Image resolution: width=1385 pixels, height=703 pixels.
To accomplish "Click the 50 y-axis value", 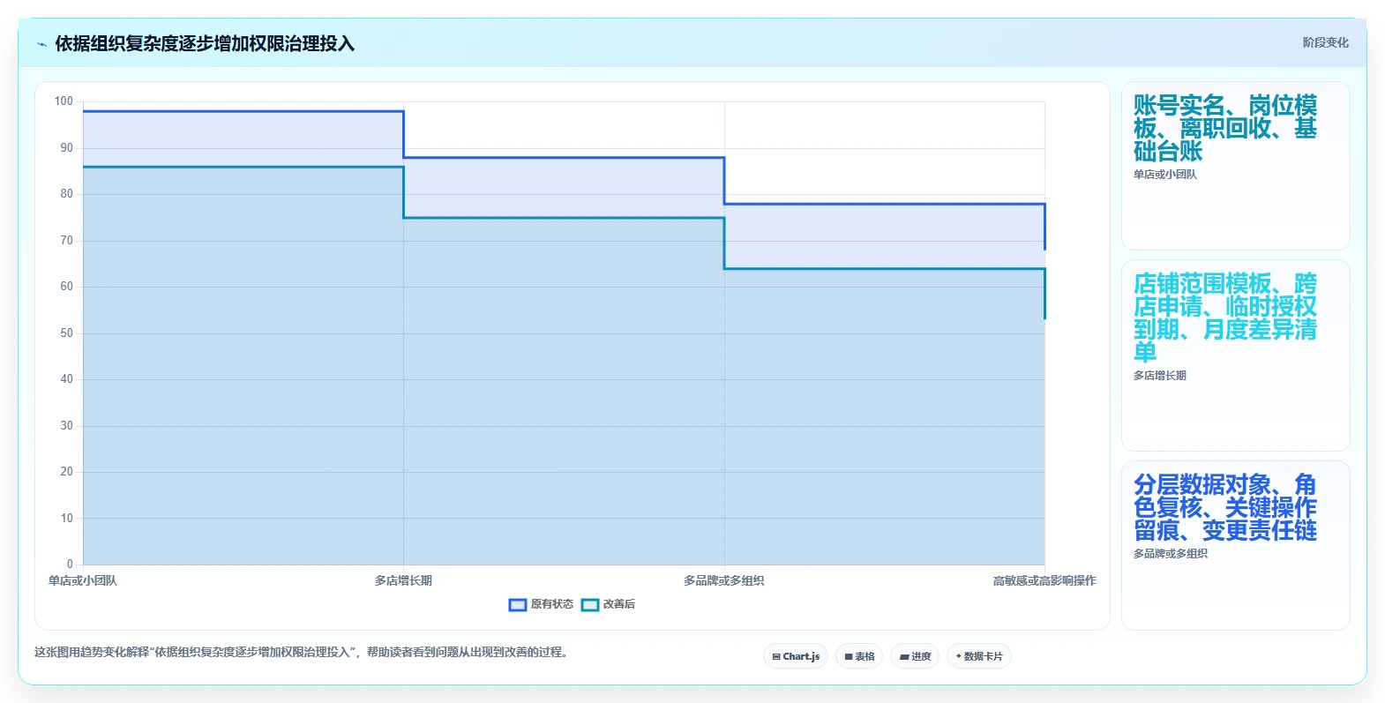I will (x=67, y=333).
